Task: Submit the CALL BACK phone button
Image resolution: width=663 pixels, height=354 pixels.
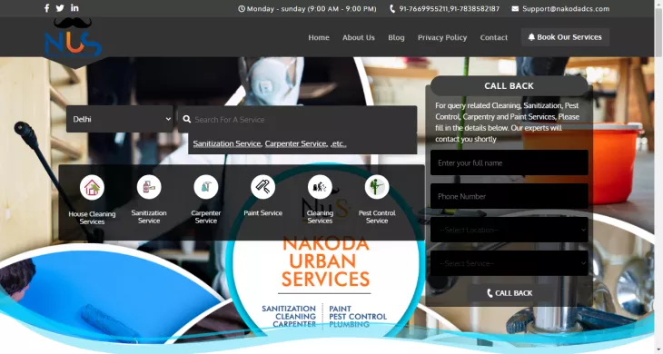Action: pyautogui.click(x=510, y=293)
